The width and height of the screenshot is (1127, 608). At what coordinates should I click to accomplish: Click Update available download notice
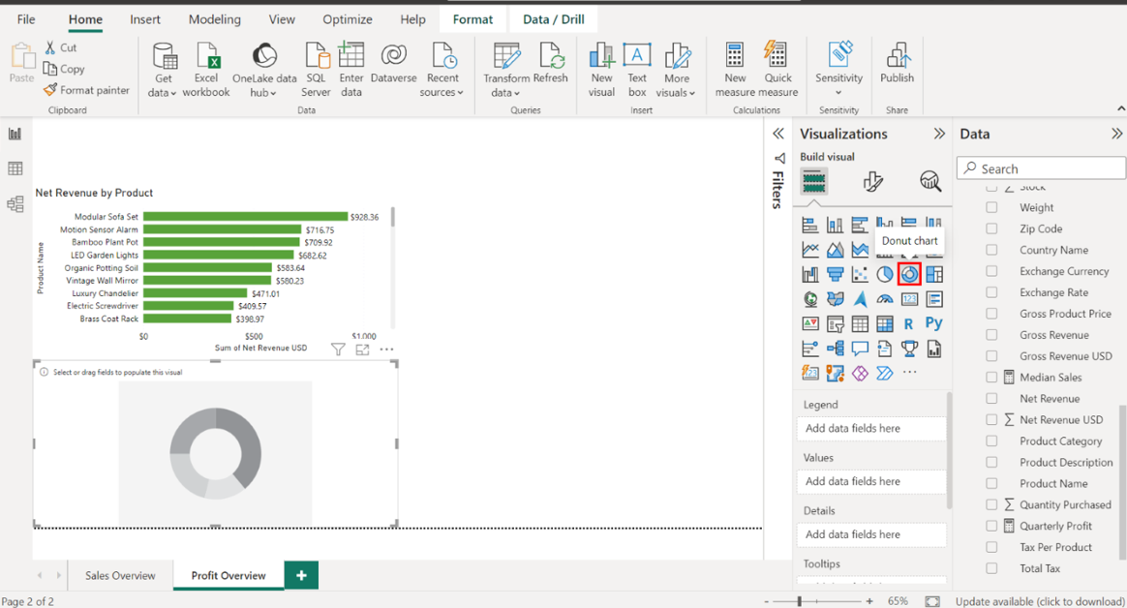tap(1039, 601)
